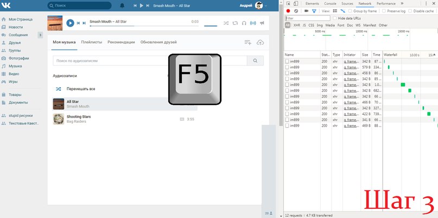Switch to the Плейлисты tab

[92, 42]
